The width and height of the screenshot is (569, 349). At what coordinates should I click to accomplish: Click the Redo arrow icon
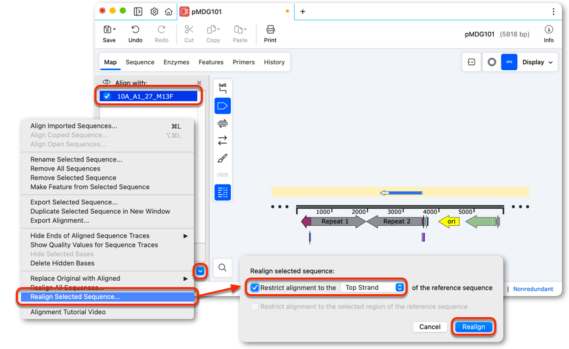click(161, 29)
